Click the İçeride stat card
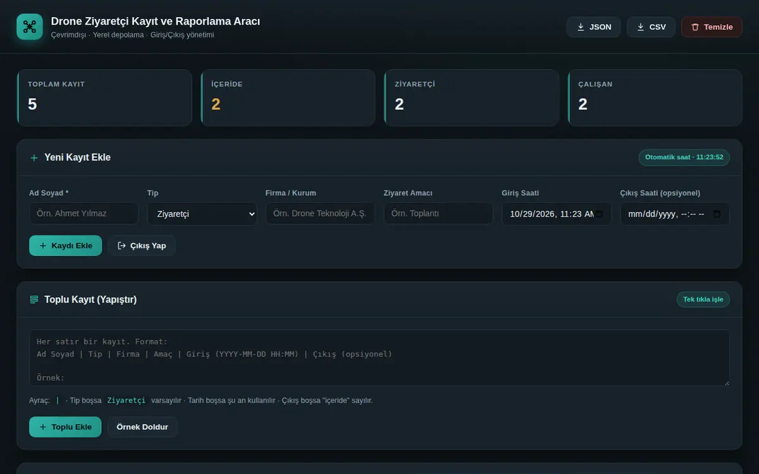Screen dimensions: 759x474 [288, 97]
